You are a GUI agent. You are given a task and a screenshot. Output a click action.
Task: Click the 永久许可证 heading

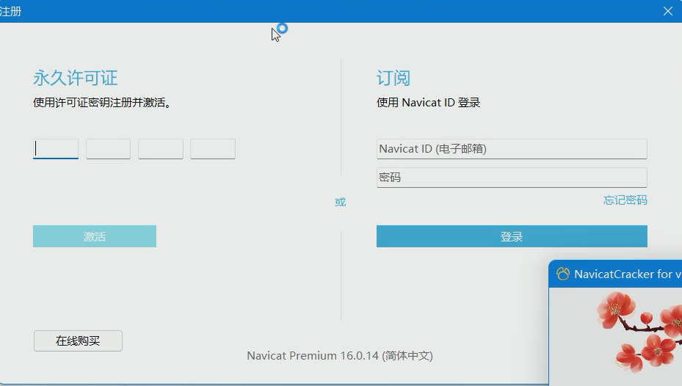tap(75, 79)
